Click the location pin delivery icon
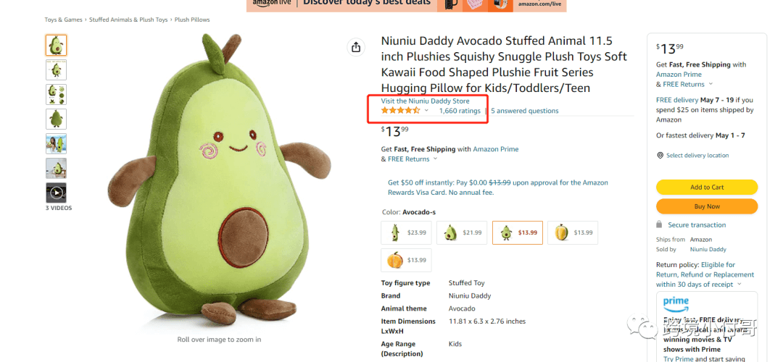Image resolution: width=783 pixels, height=362 pixels. [x=660, y=156]
